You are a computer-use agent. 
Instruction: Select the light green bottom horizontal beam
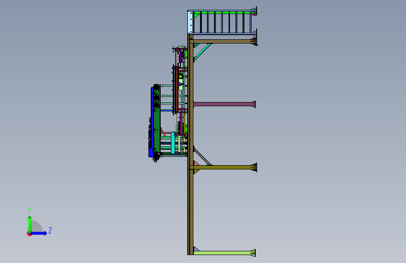[224, 253]
